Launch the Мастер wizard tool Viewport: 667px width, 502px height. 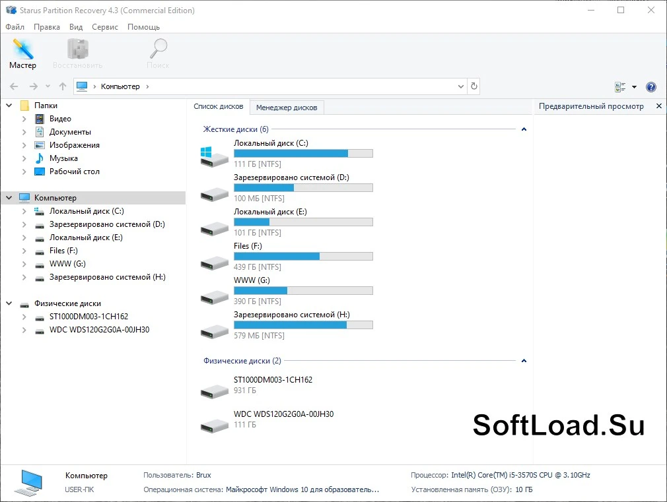22,53
